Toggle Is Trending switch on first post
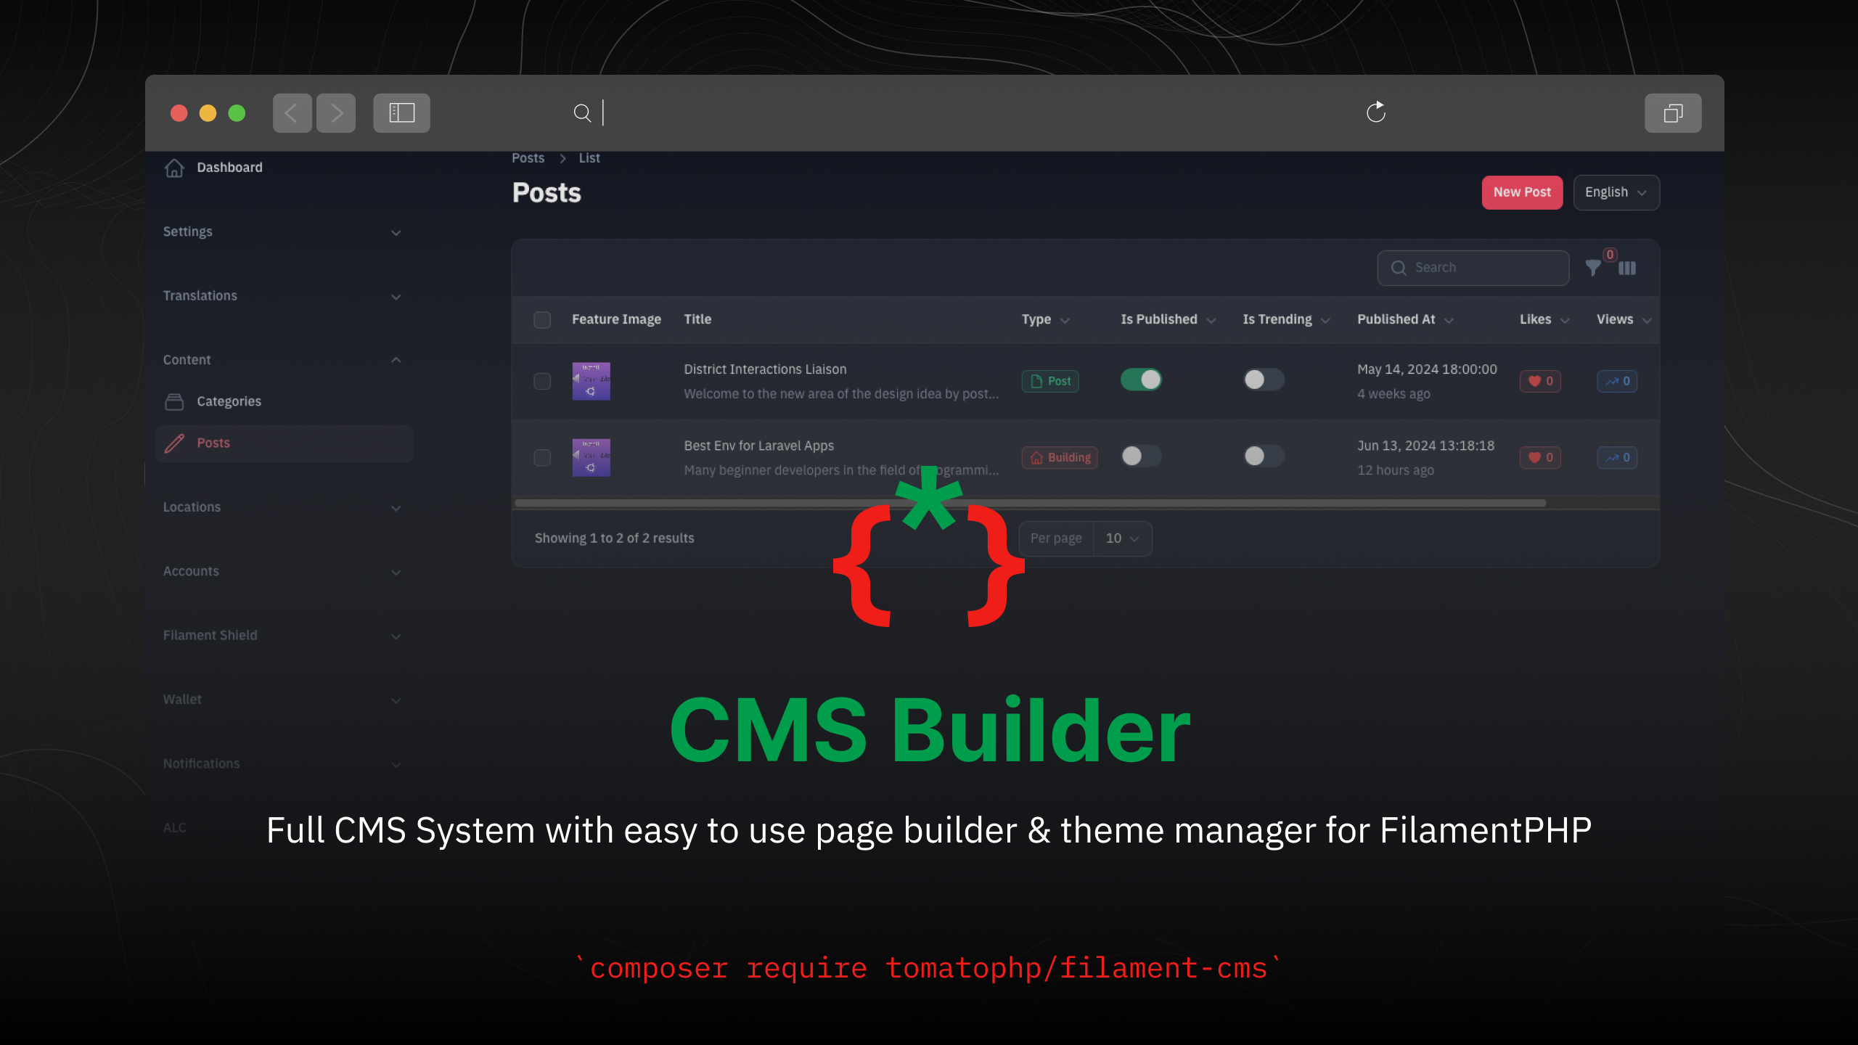1858x1045 pixels. tap(1264, 379)
